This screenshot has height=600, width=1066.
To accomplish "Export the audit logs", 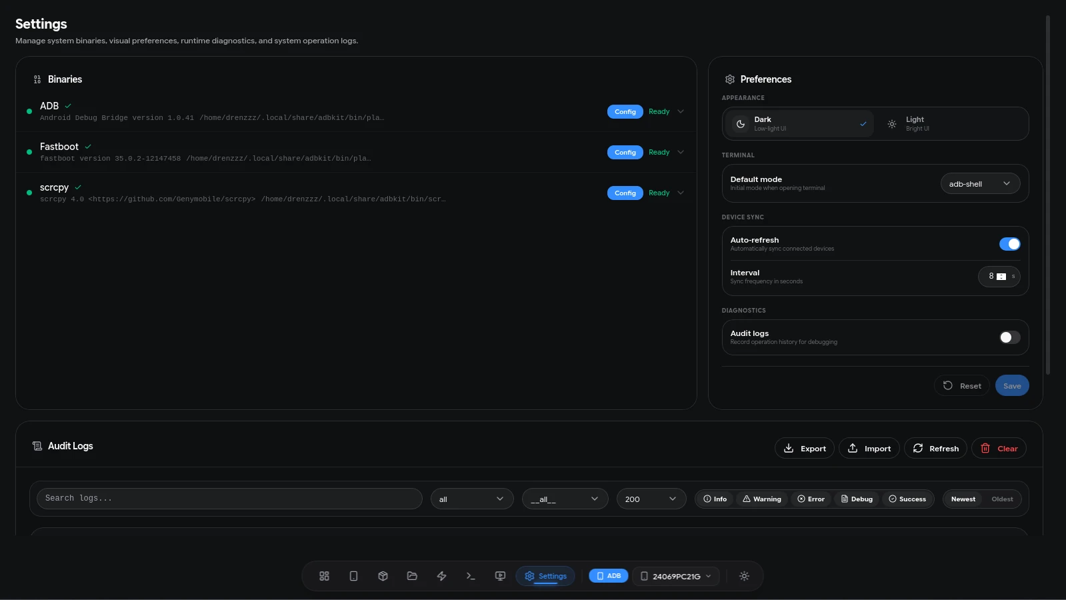I will click(805, 449).
